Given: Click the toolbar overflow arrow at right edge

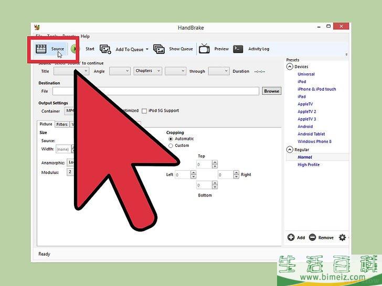Looking at the screenshot, I should coord(346,54).
